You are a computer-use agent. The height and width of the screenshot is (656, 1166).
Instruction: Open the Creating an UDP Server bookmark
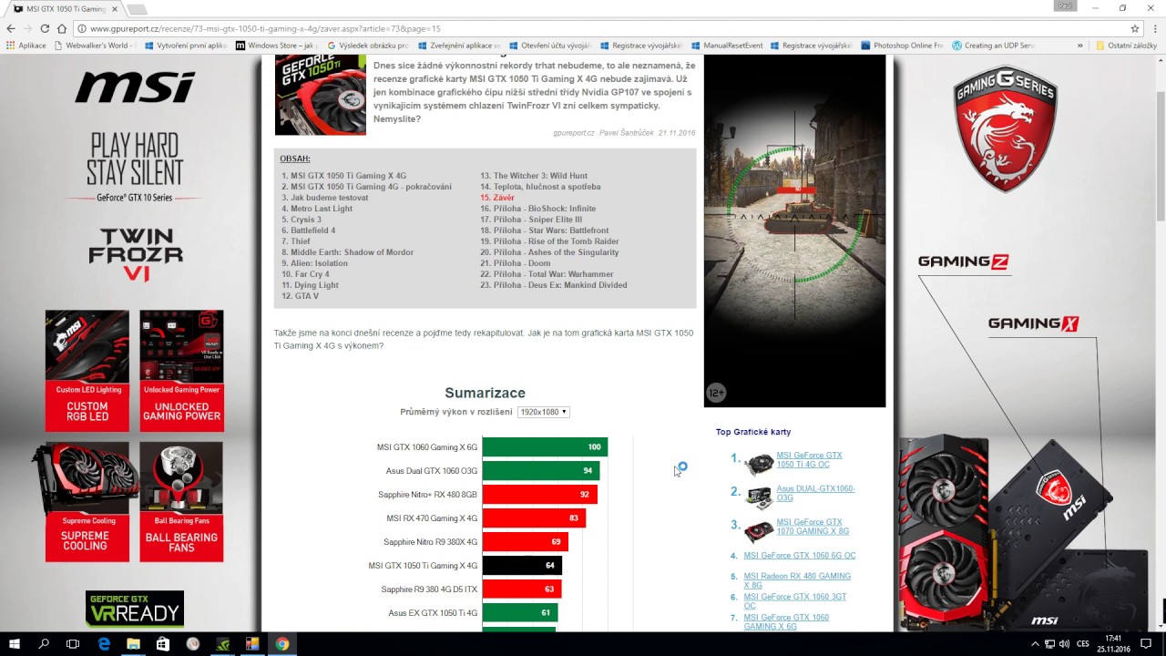(x=993, y=46)
